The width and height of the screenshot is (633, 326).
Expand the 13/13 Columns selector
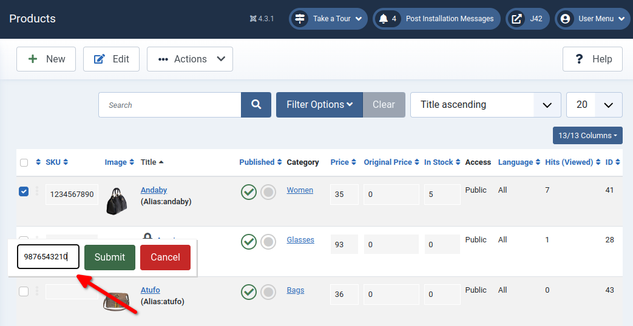587,135
